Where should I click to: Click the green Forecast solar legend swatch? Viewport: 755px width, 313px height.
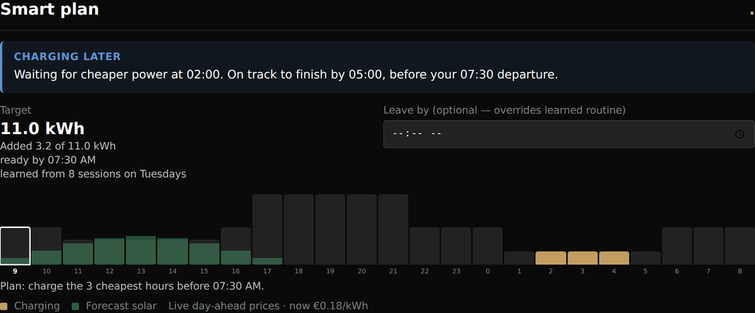(x=75, y=306)
